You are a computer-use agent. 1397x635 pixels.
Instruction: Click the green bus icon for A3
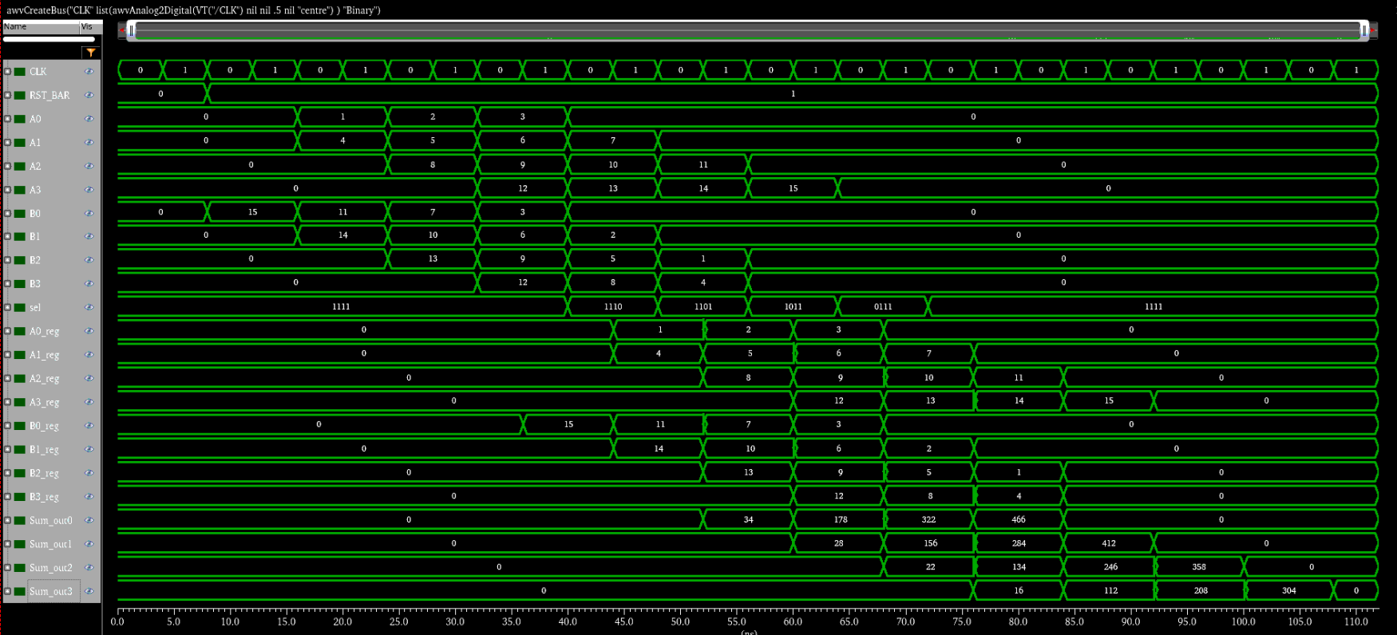pos(20,190)
